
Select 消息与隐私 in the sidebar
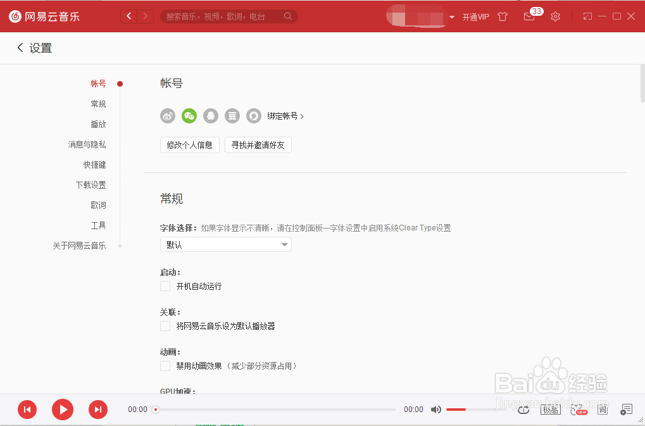[87, 144]
